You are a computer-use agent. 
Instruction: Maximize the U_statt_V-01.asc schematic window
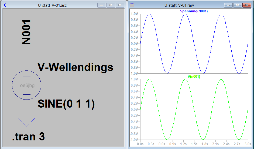click(111, 5)
